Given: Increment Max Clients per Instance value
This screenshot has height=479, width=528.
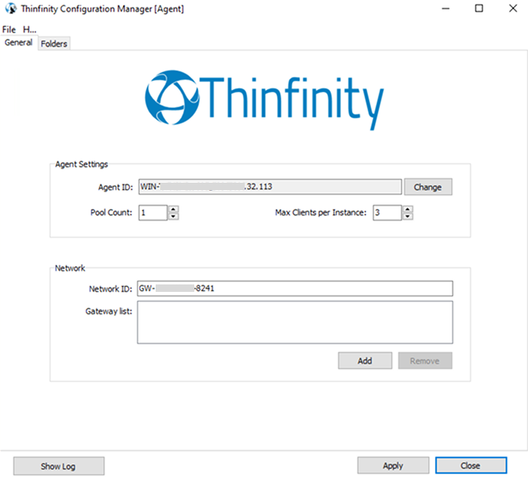Looking at the screenshot, I should tap(408, 209).
